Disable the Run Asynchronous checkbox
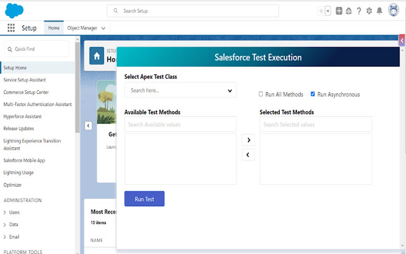This screenshot has width=406, height=254. point(312,94)
